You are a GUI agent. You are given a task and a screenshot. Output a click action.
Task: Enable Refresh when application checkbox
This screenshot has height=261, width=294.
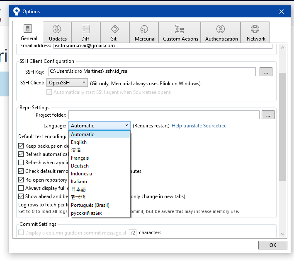(x=21, y=162)
